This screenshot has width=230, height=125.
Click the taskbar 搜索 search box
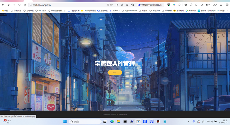point(85,122)
